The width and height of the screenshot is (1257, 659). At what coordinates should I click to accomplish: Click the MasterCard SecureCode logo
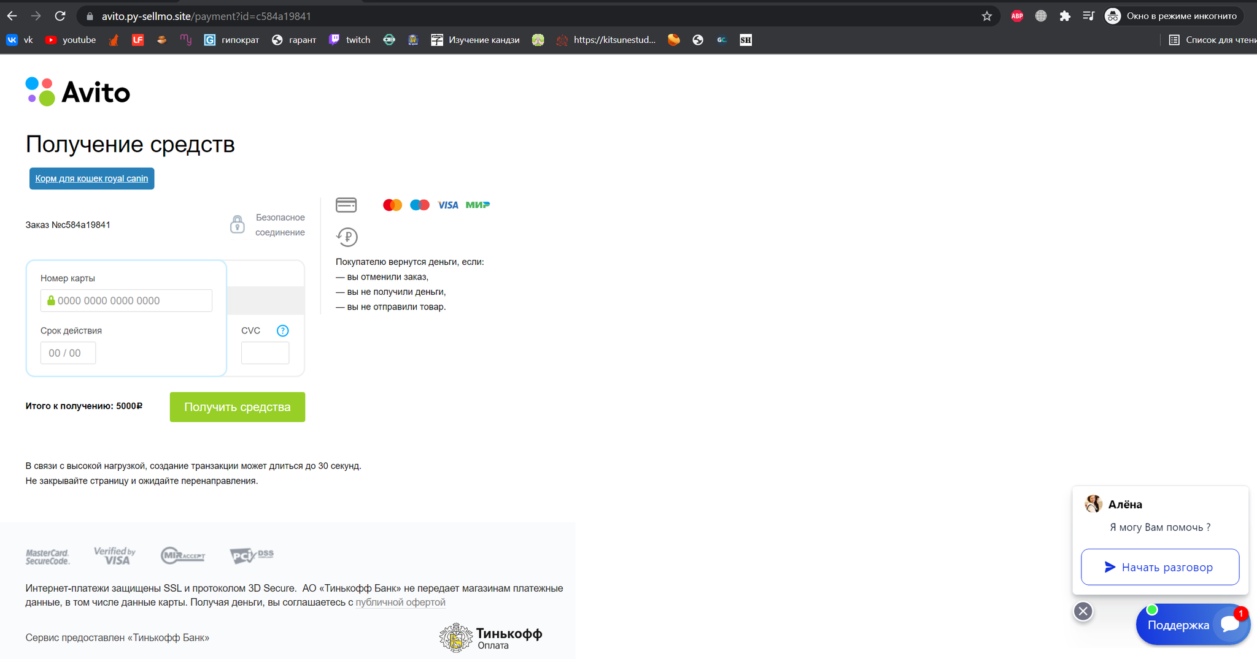click(48, 557)
